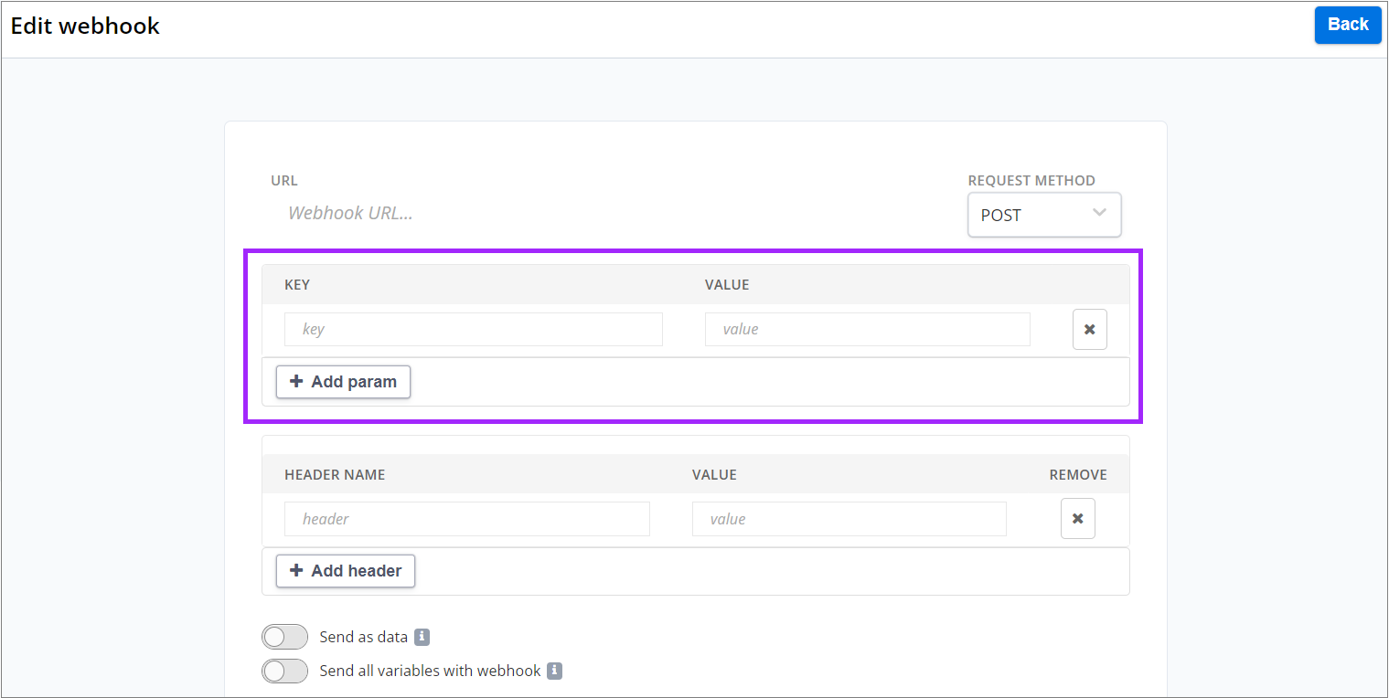Click the Back button
1389x698 pixels.
coord(1348,25)
